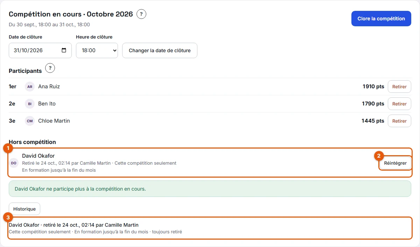The height and width of the screenshot is (247, 420).
Task: Click the text 'En formation jusqu'à la fin du mois'
Action: (x=59, y=170)
